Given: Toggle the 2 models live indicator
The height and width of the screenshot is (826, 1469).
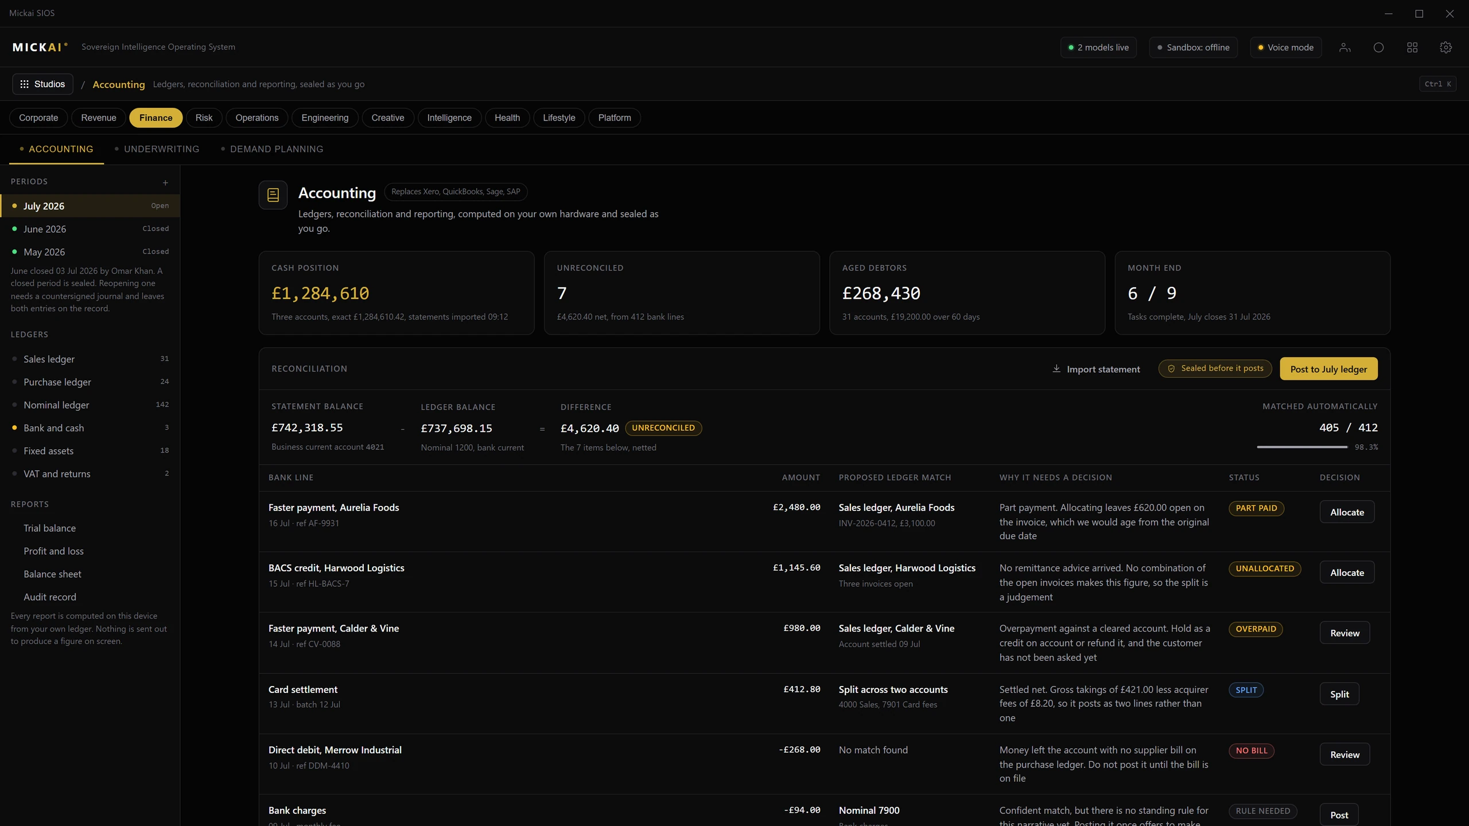Looking at the screenshot, I should (1098, 48).
